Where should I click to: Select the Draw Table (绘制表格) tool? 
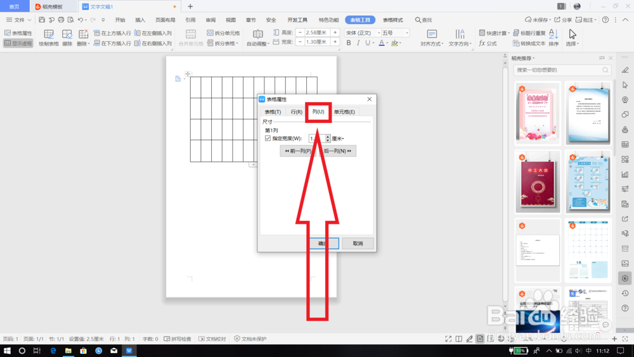pyautogui.click(x=49, y=39)
